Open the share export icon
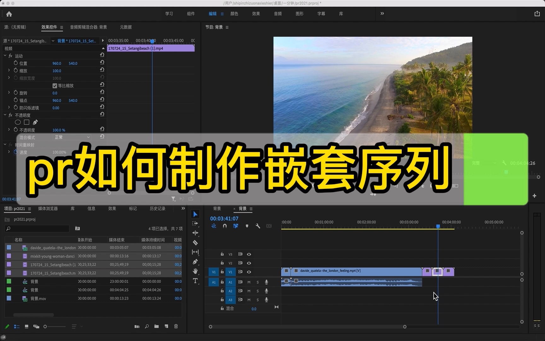The width and height of the screenshot is (545, 341). pyautogui.click(x=537, y=14)
